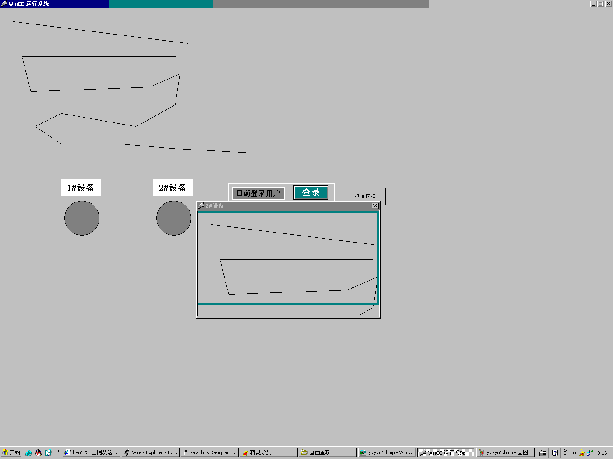Click the 登录 login button
This screenshot has height=459, width=613.
[311, 192]
